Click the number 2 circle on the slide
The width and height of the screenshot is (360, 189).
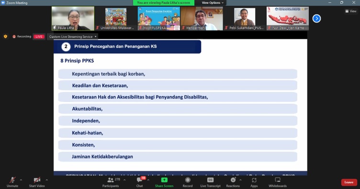tap(66, 47)
